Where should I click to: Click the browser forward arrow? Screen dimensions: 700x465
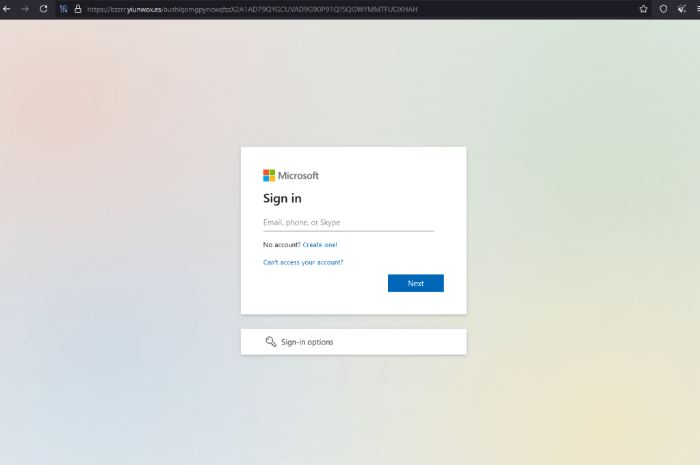tap(25, 9)
